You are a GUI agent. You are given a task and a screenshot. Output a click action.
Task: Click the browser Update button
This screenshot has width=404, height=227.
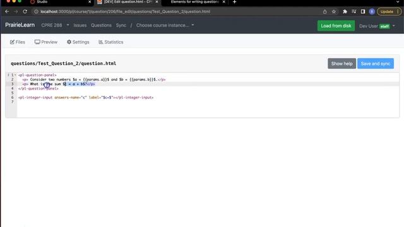(x=389, y=11)
